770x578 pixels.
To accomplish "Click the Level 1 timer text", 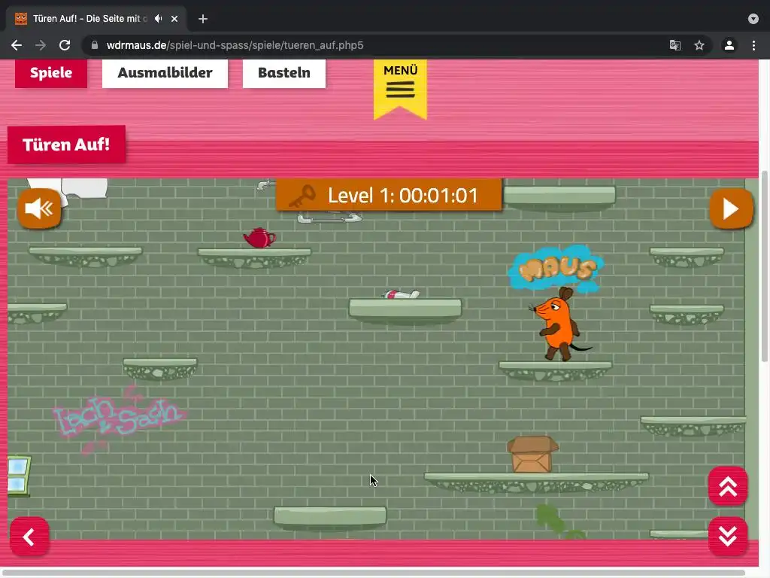I will [403, 196].
